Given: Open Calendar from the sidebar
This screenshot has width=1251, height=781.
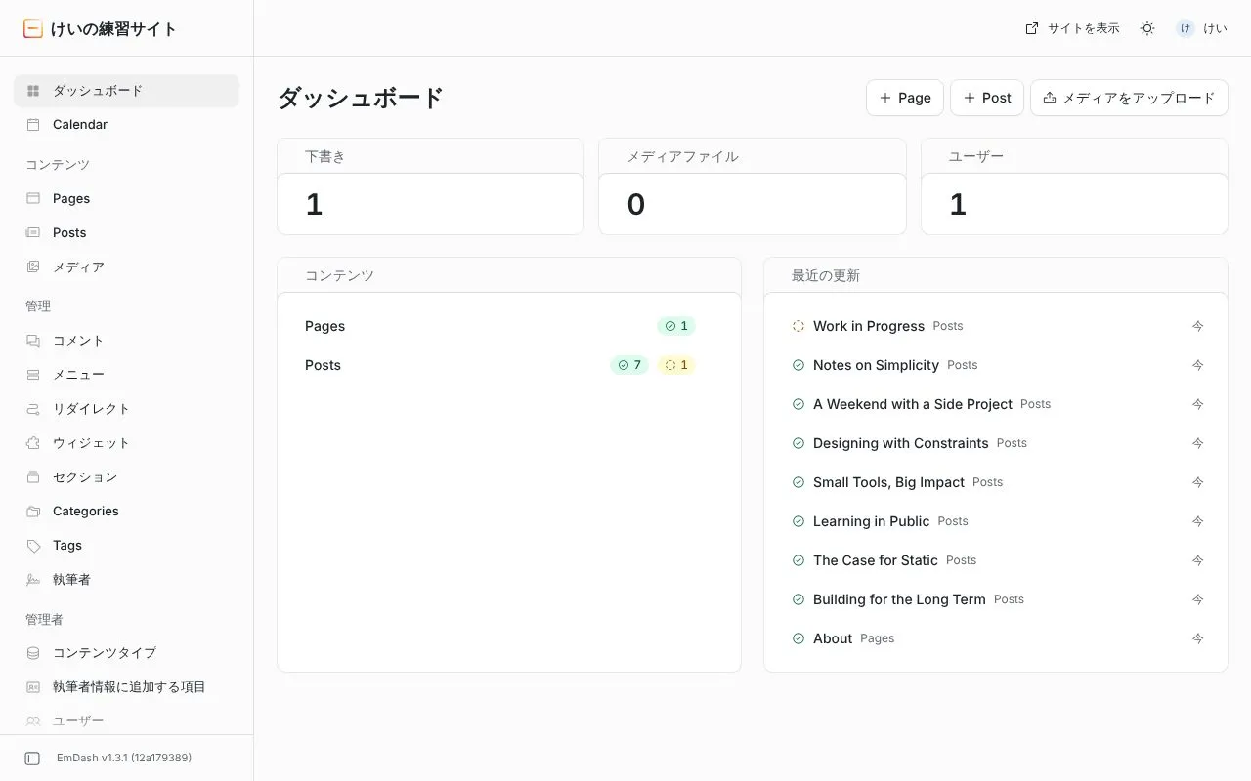Looking at the screenshot, I should (x=126, y=125).
